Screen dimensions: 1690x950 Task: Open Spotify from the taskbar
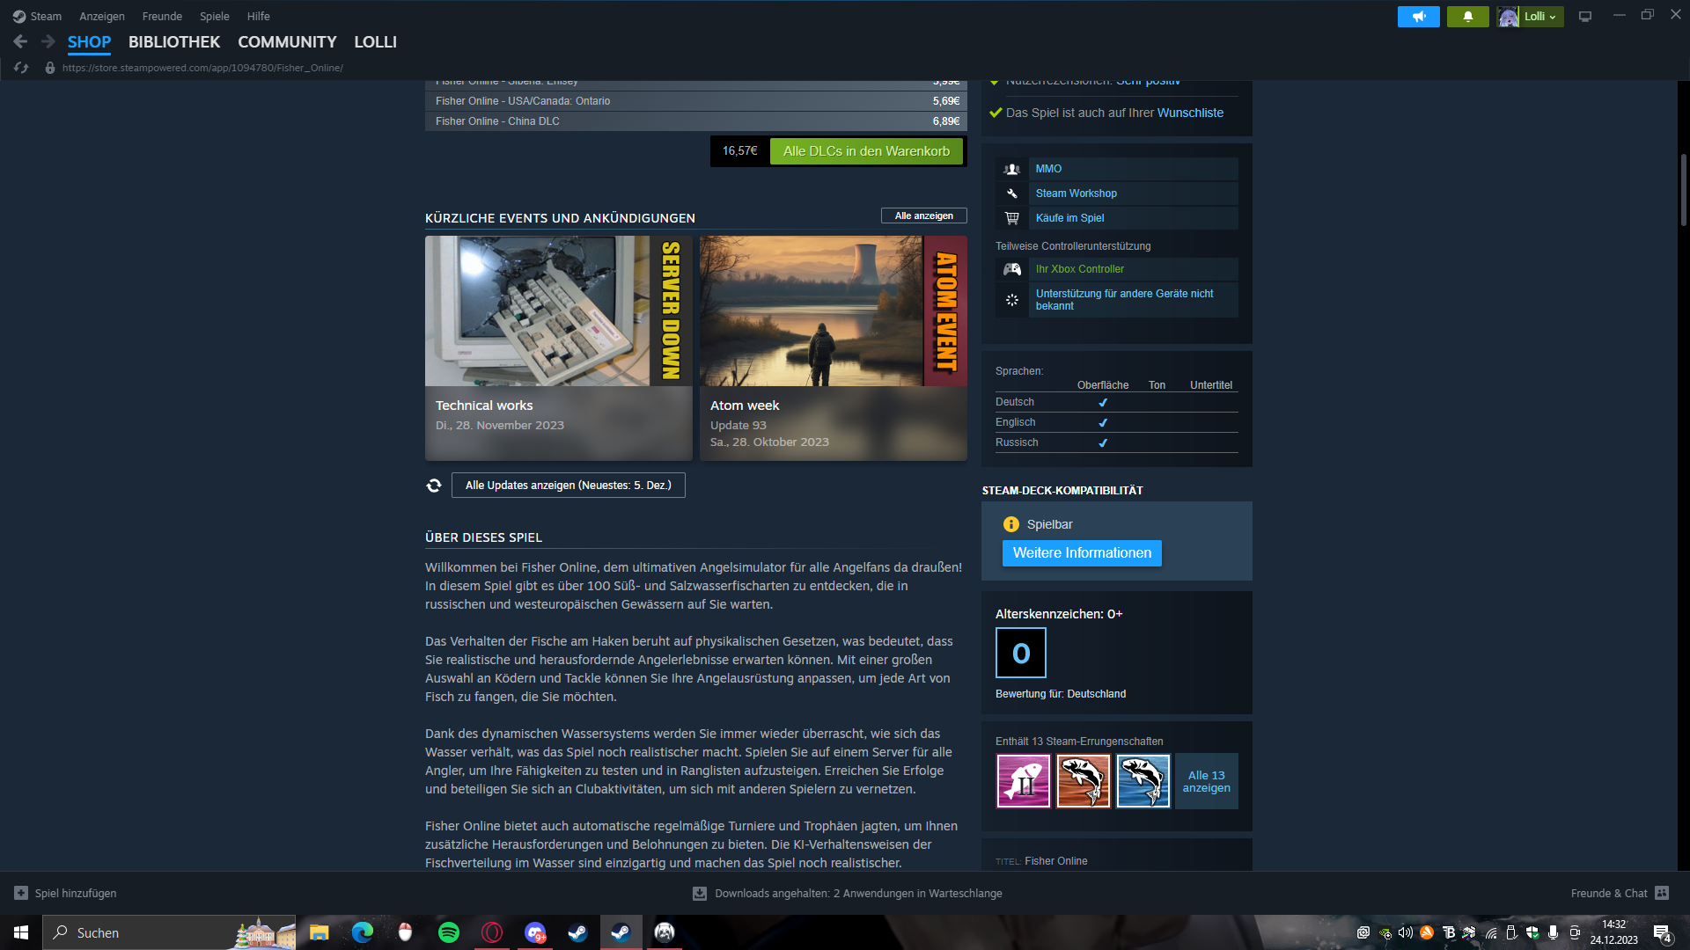click(448, 932)
